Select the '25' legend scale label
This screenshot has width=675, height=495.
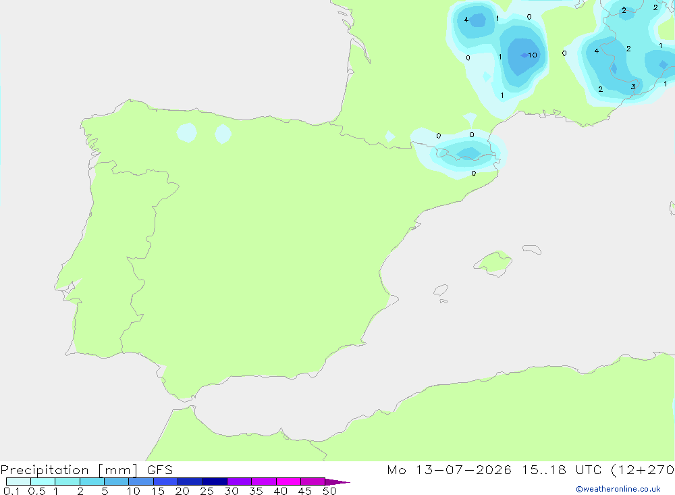[x=207, y=491]
